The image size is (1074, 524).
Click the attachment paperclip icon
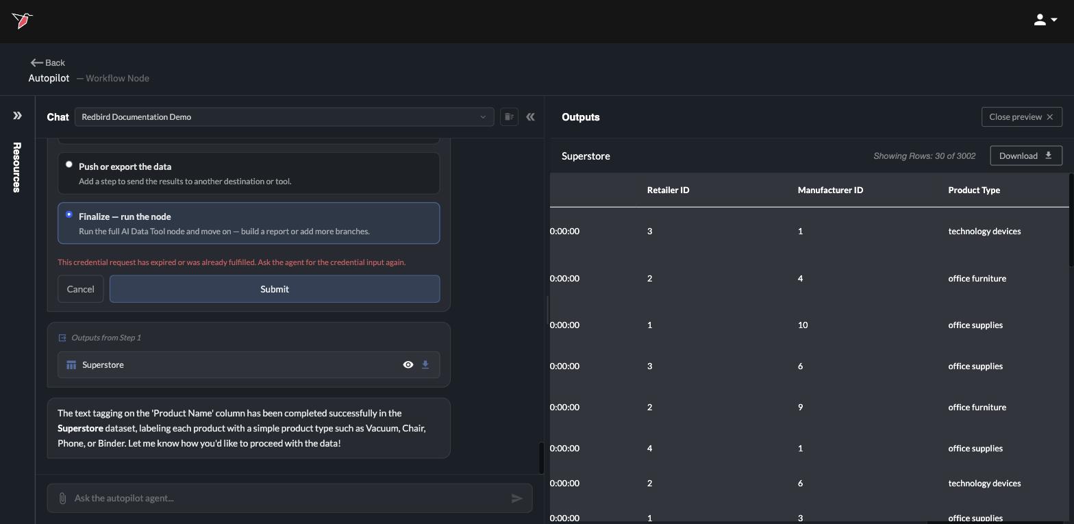pyautogui.click(x=62, y=499)
